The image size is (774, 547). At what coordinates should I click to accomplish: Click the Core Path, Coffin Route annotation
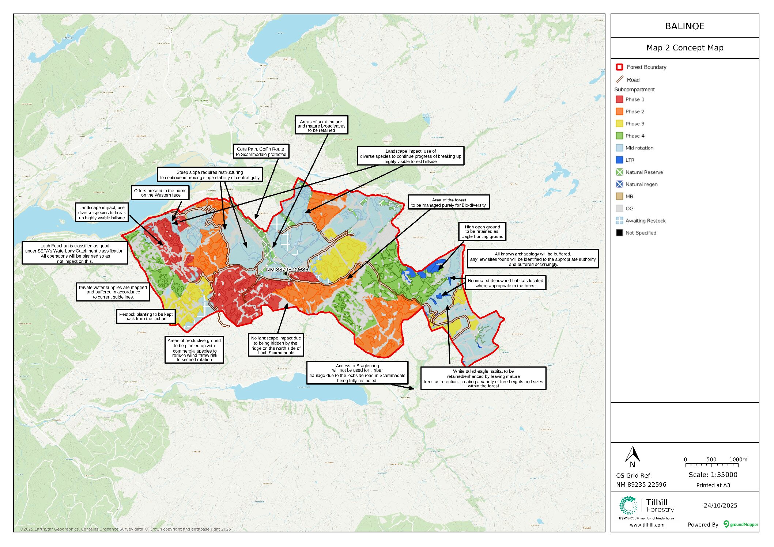(x=261, y=151)
